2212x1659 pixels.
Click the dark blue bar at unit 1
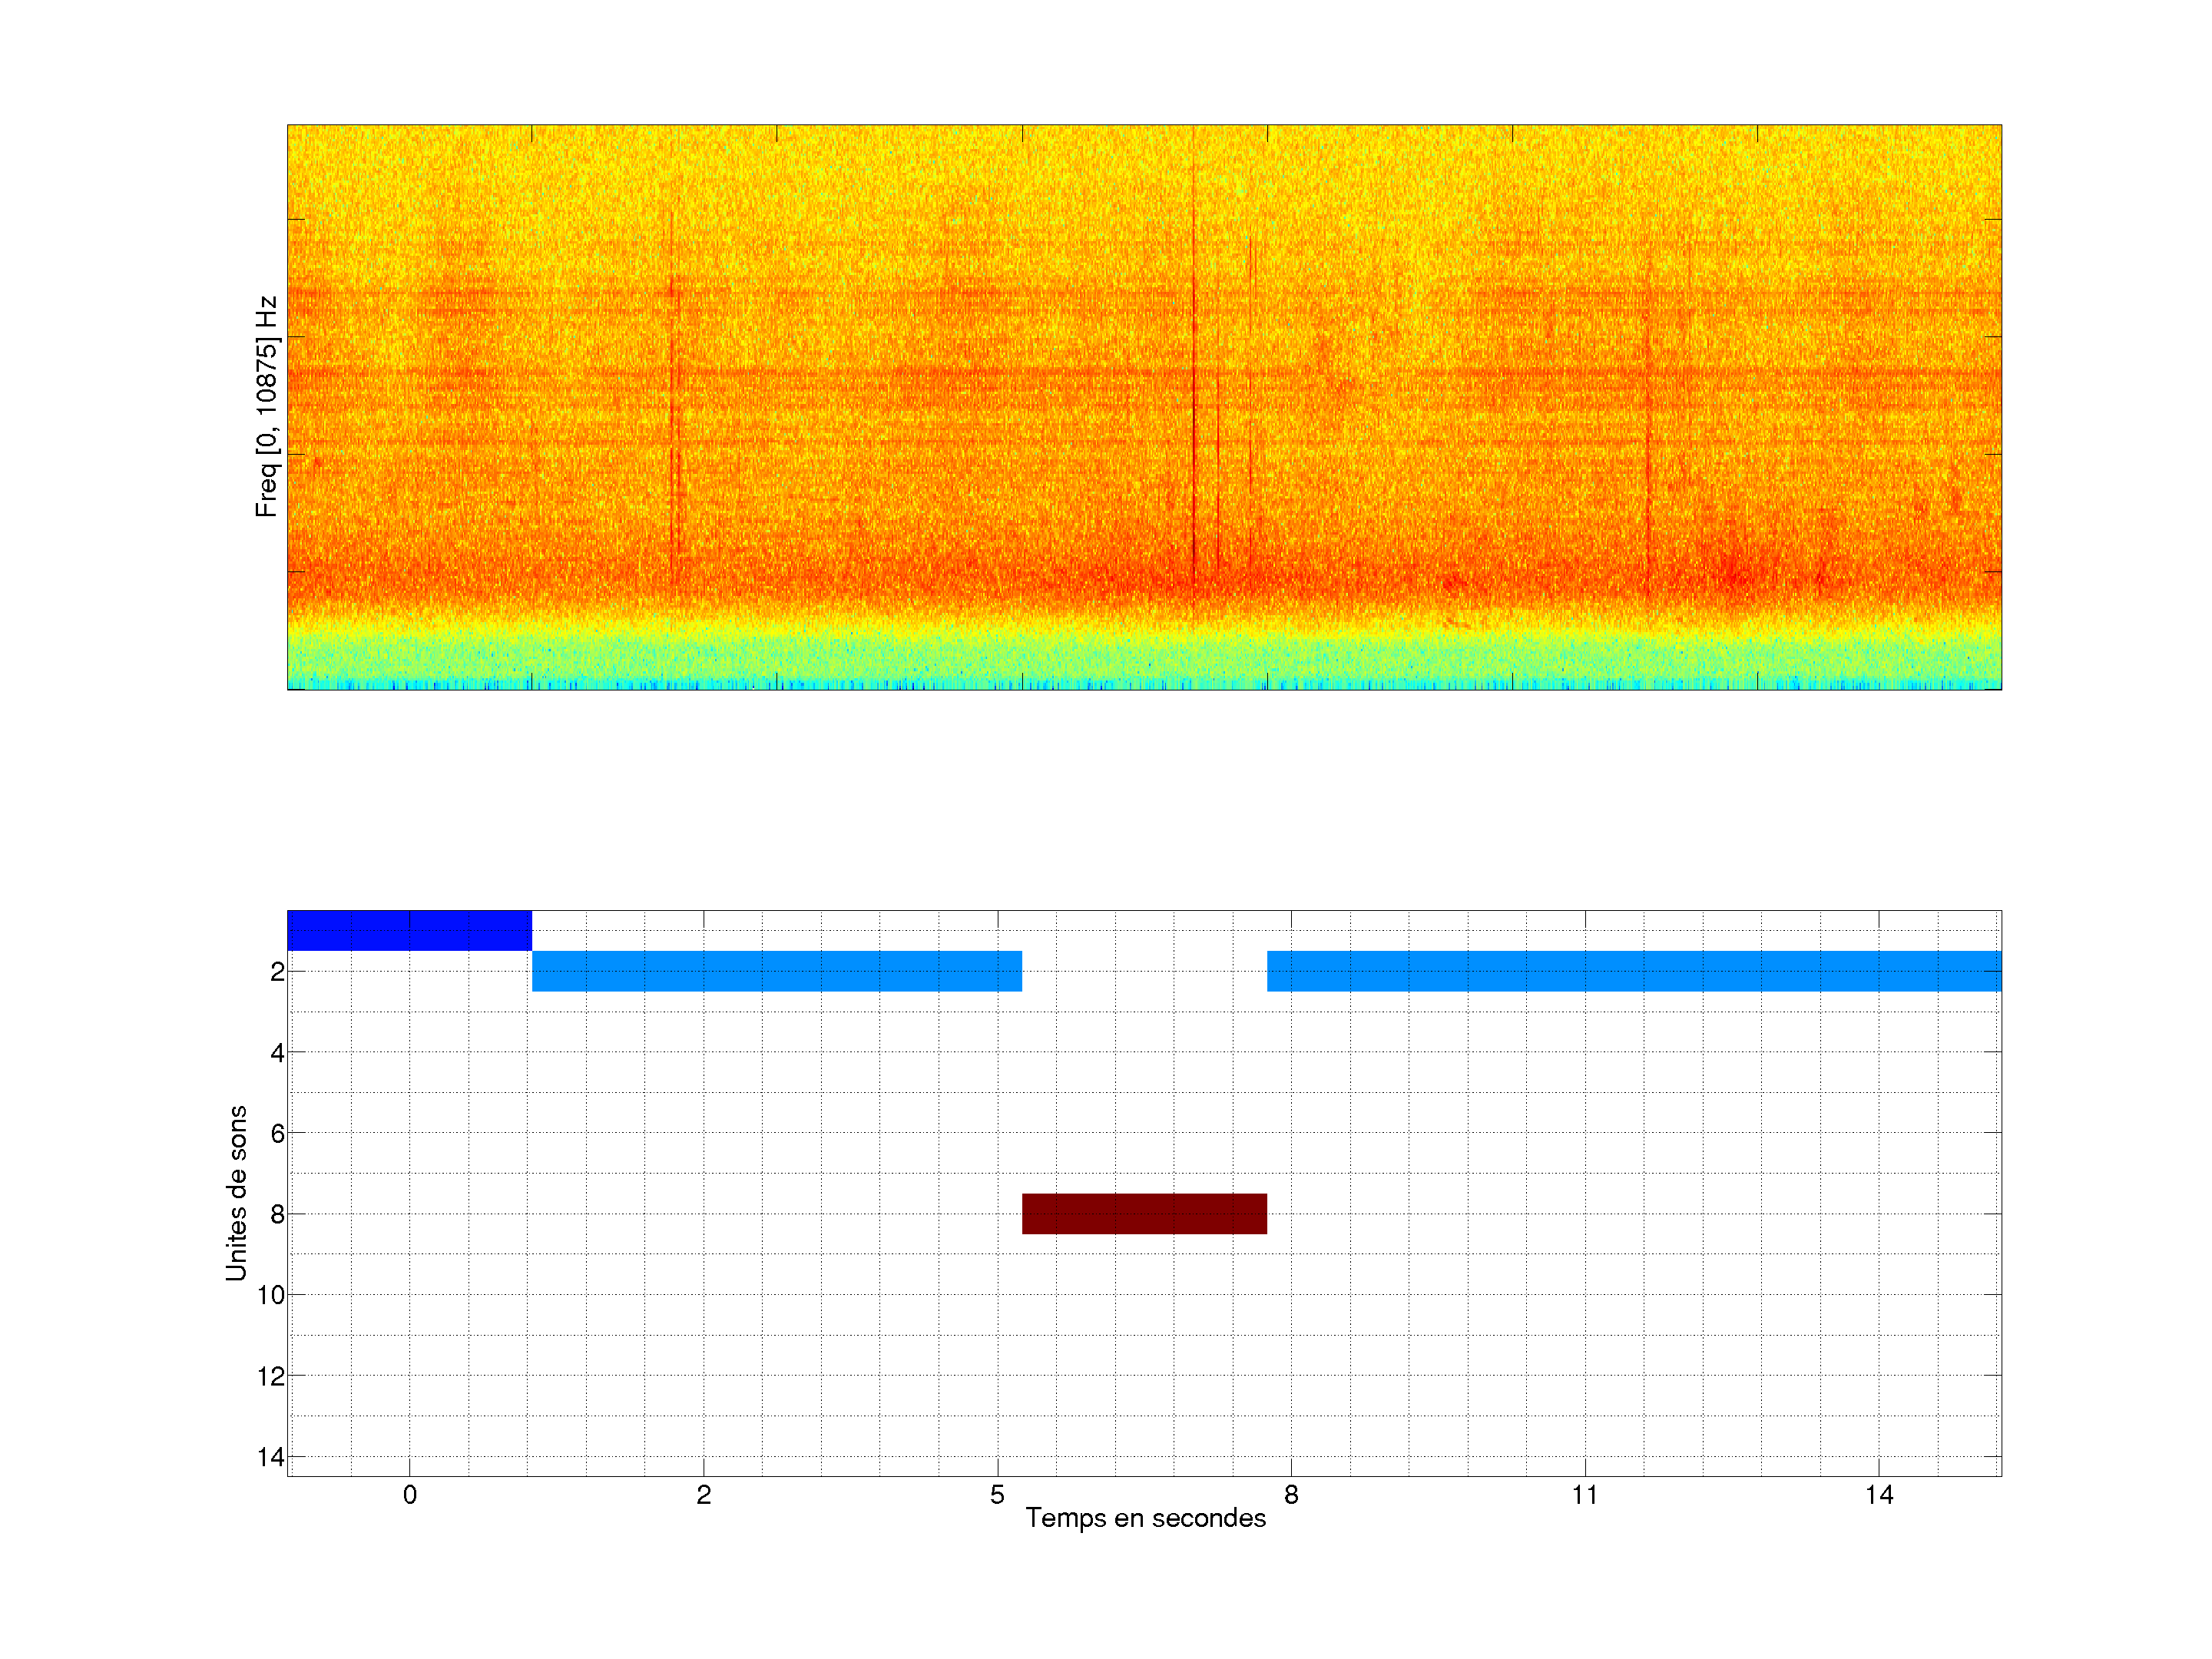409,930
